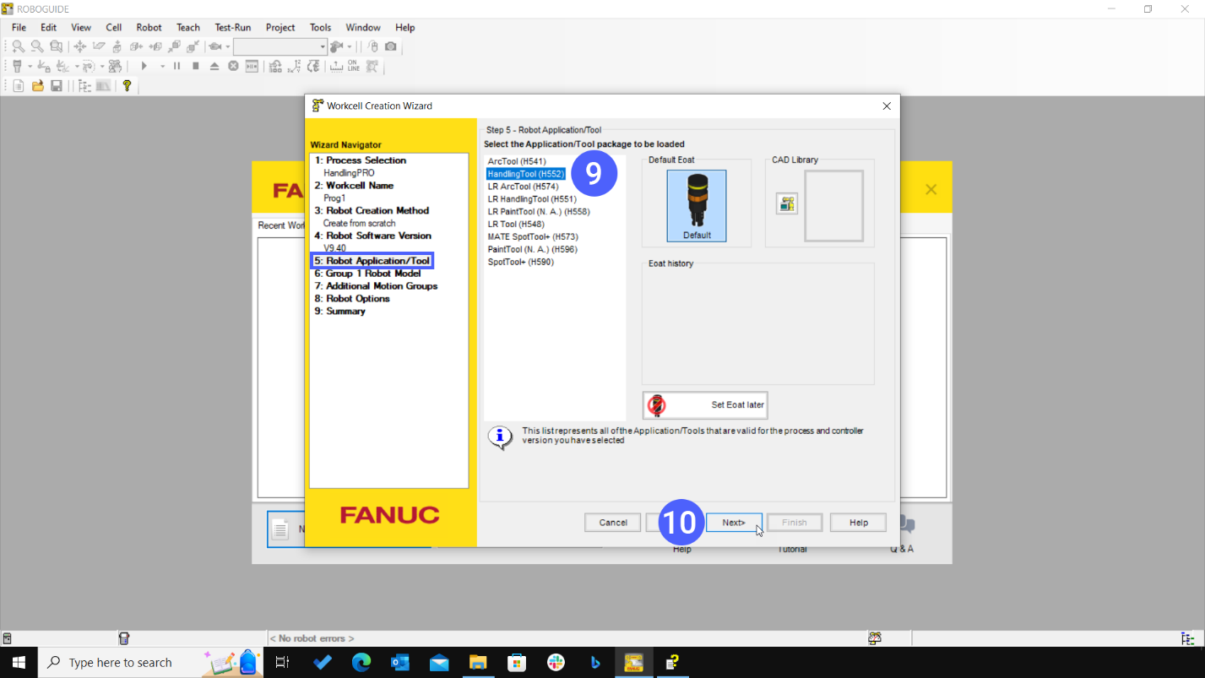Choose LR HandlingTool (H551) from the list
This screenshot has width=1205, height=678.
[x=532, y=199]
